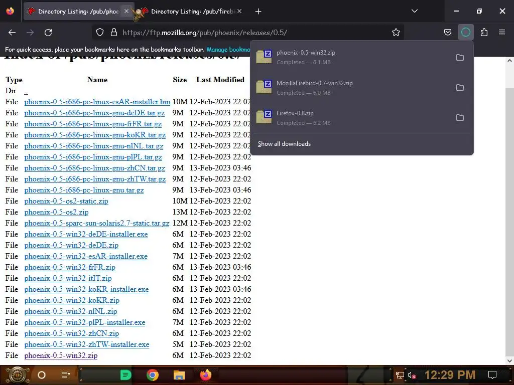Toggle the Downloads toolbar button

(465, 32)
